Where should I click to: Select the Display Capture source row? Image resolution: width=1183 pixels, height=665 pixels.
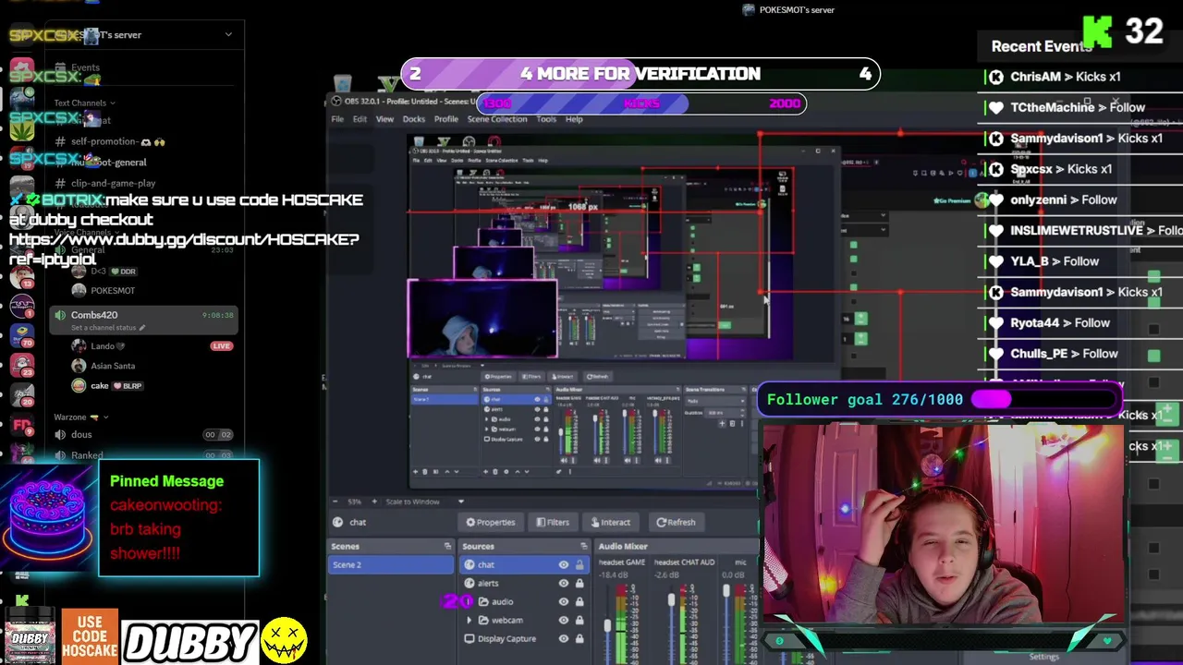524,638
